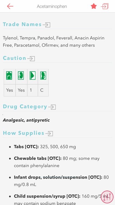Viewport: 115px width, 205px height.
Task: Select pregnancy category C cell
Action: (43, 90)
